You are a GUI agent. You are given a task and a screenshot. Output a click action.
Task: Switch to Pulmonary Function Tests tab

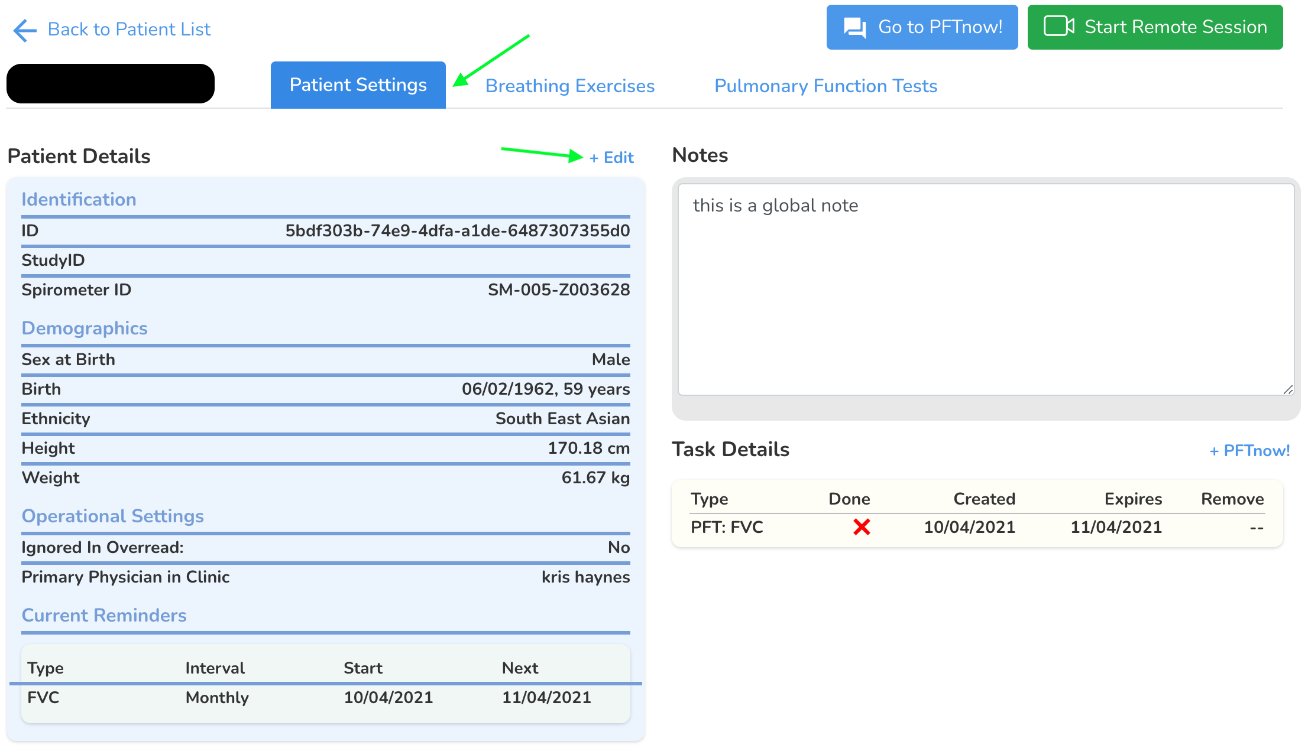click(x=825, y=86)
